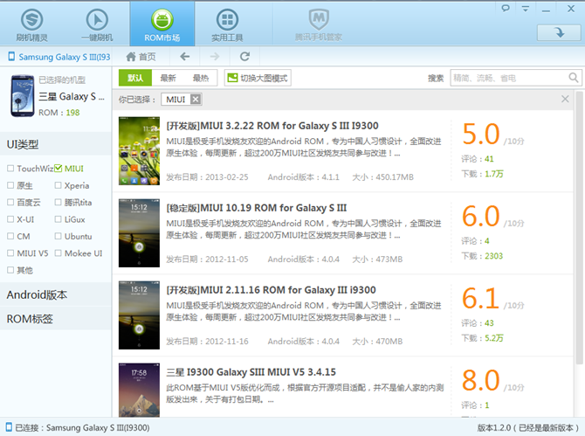Enable the 腾讯tita filter checkbox
The width and height of the screenshot is (585, 436).
(58, 202)
